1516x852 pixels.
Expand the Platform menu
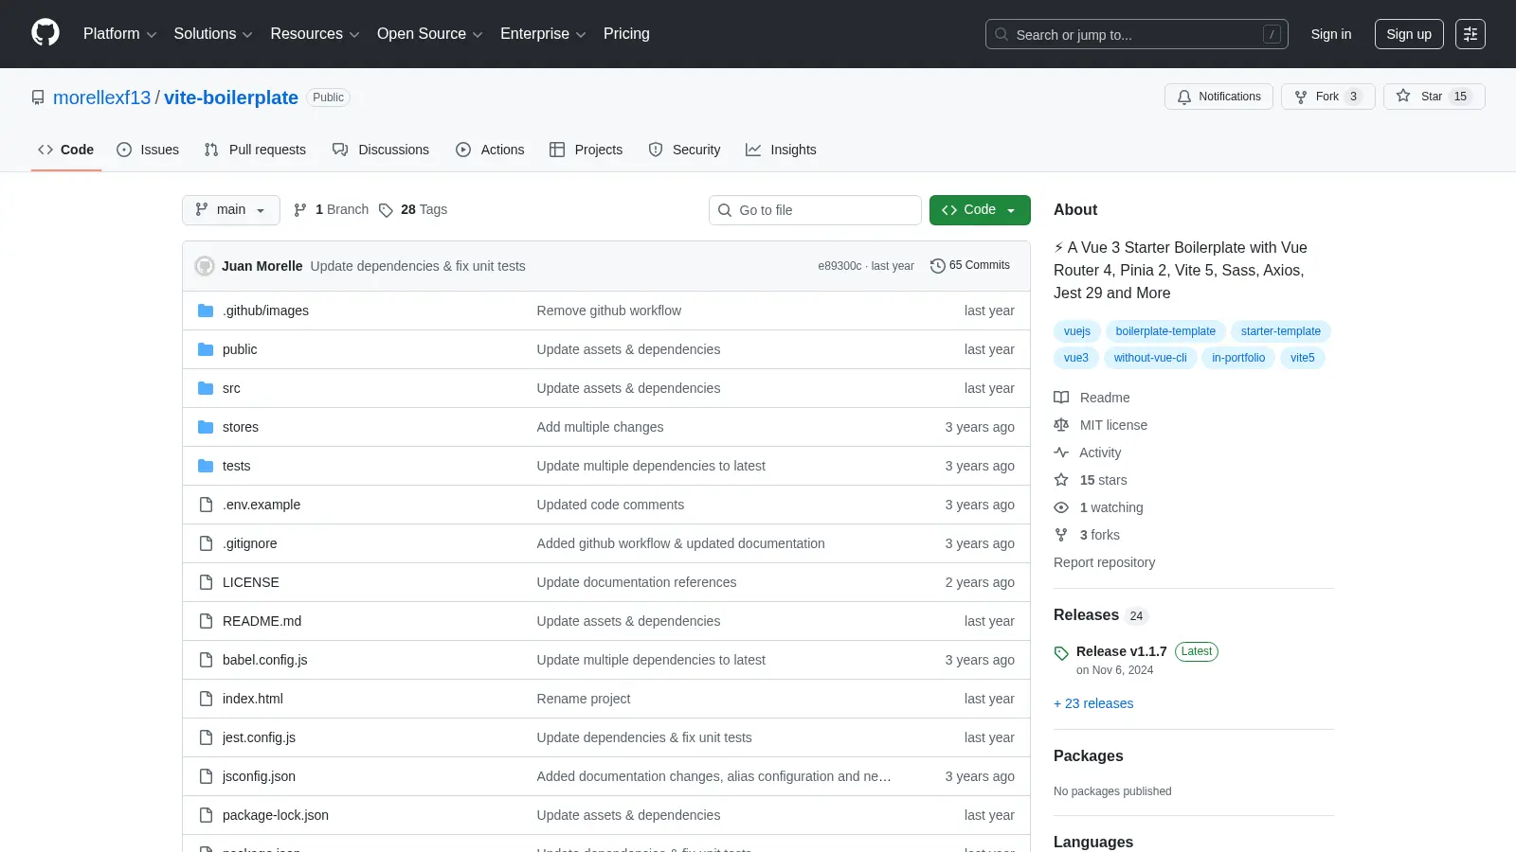coord(120,34)
